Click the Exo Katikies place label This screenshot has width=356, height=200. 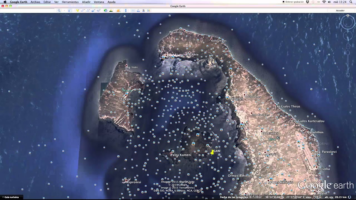[260, 115]
